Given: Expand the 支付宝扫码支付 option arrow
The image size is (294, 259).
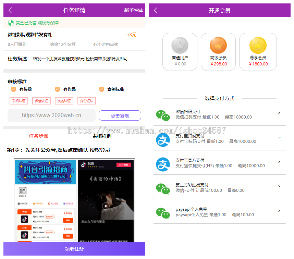Looking at the screenshot, I should coord(279,138).
